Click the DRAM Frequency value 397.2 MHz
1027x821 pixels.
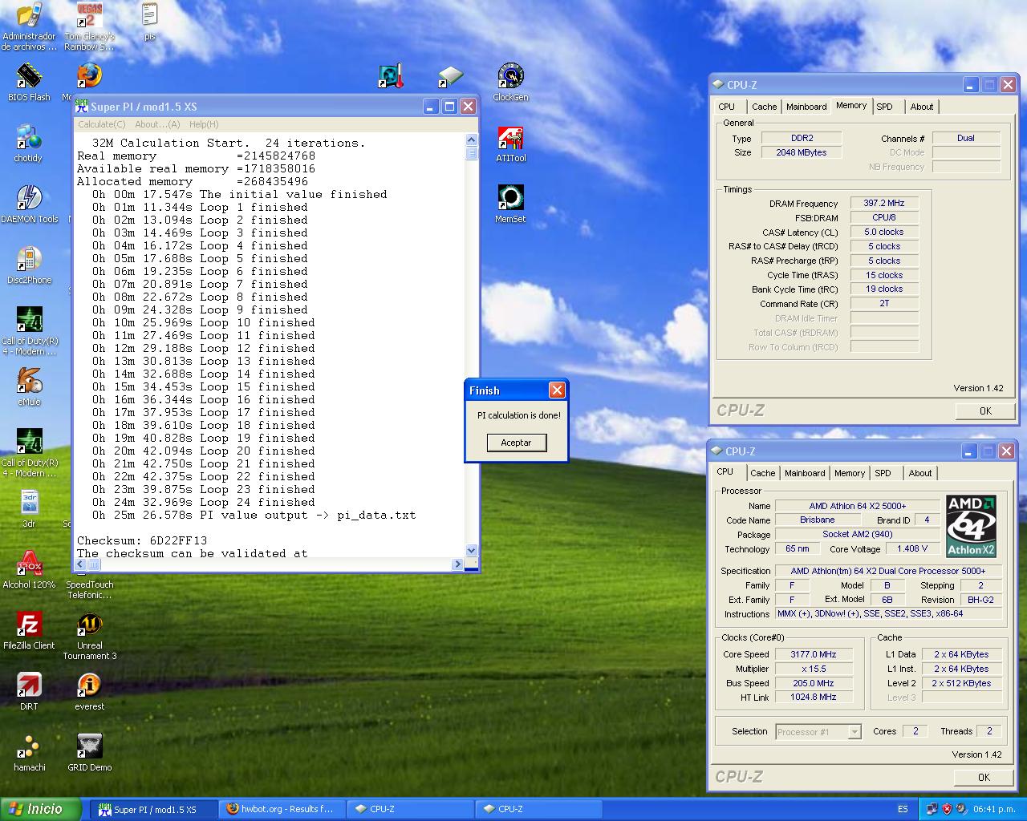click(884, 203)
